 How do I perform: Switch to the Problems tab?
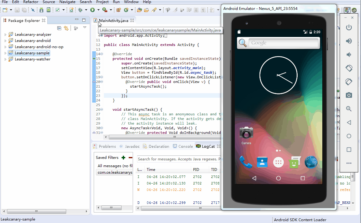pos(105,146)
